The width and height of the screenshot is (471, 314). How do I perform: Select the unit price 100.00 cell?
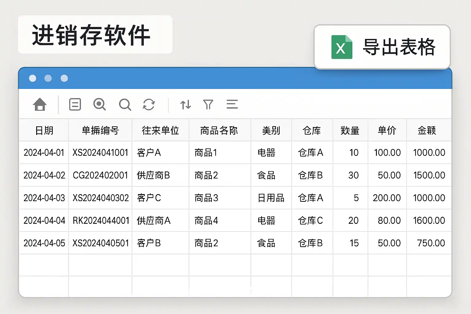coord(387,152)
